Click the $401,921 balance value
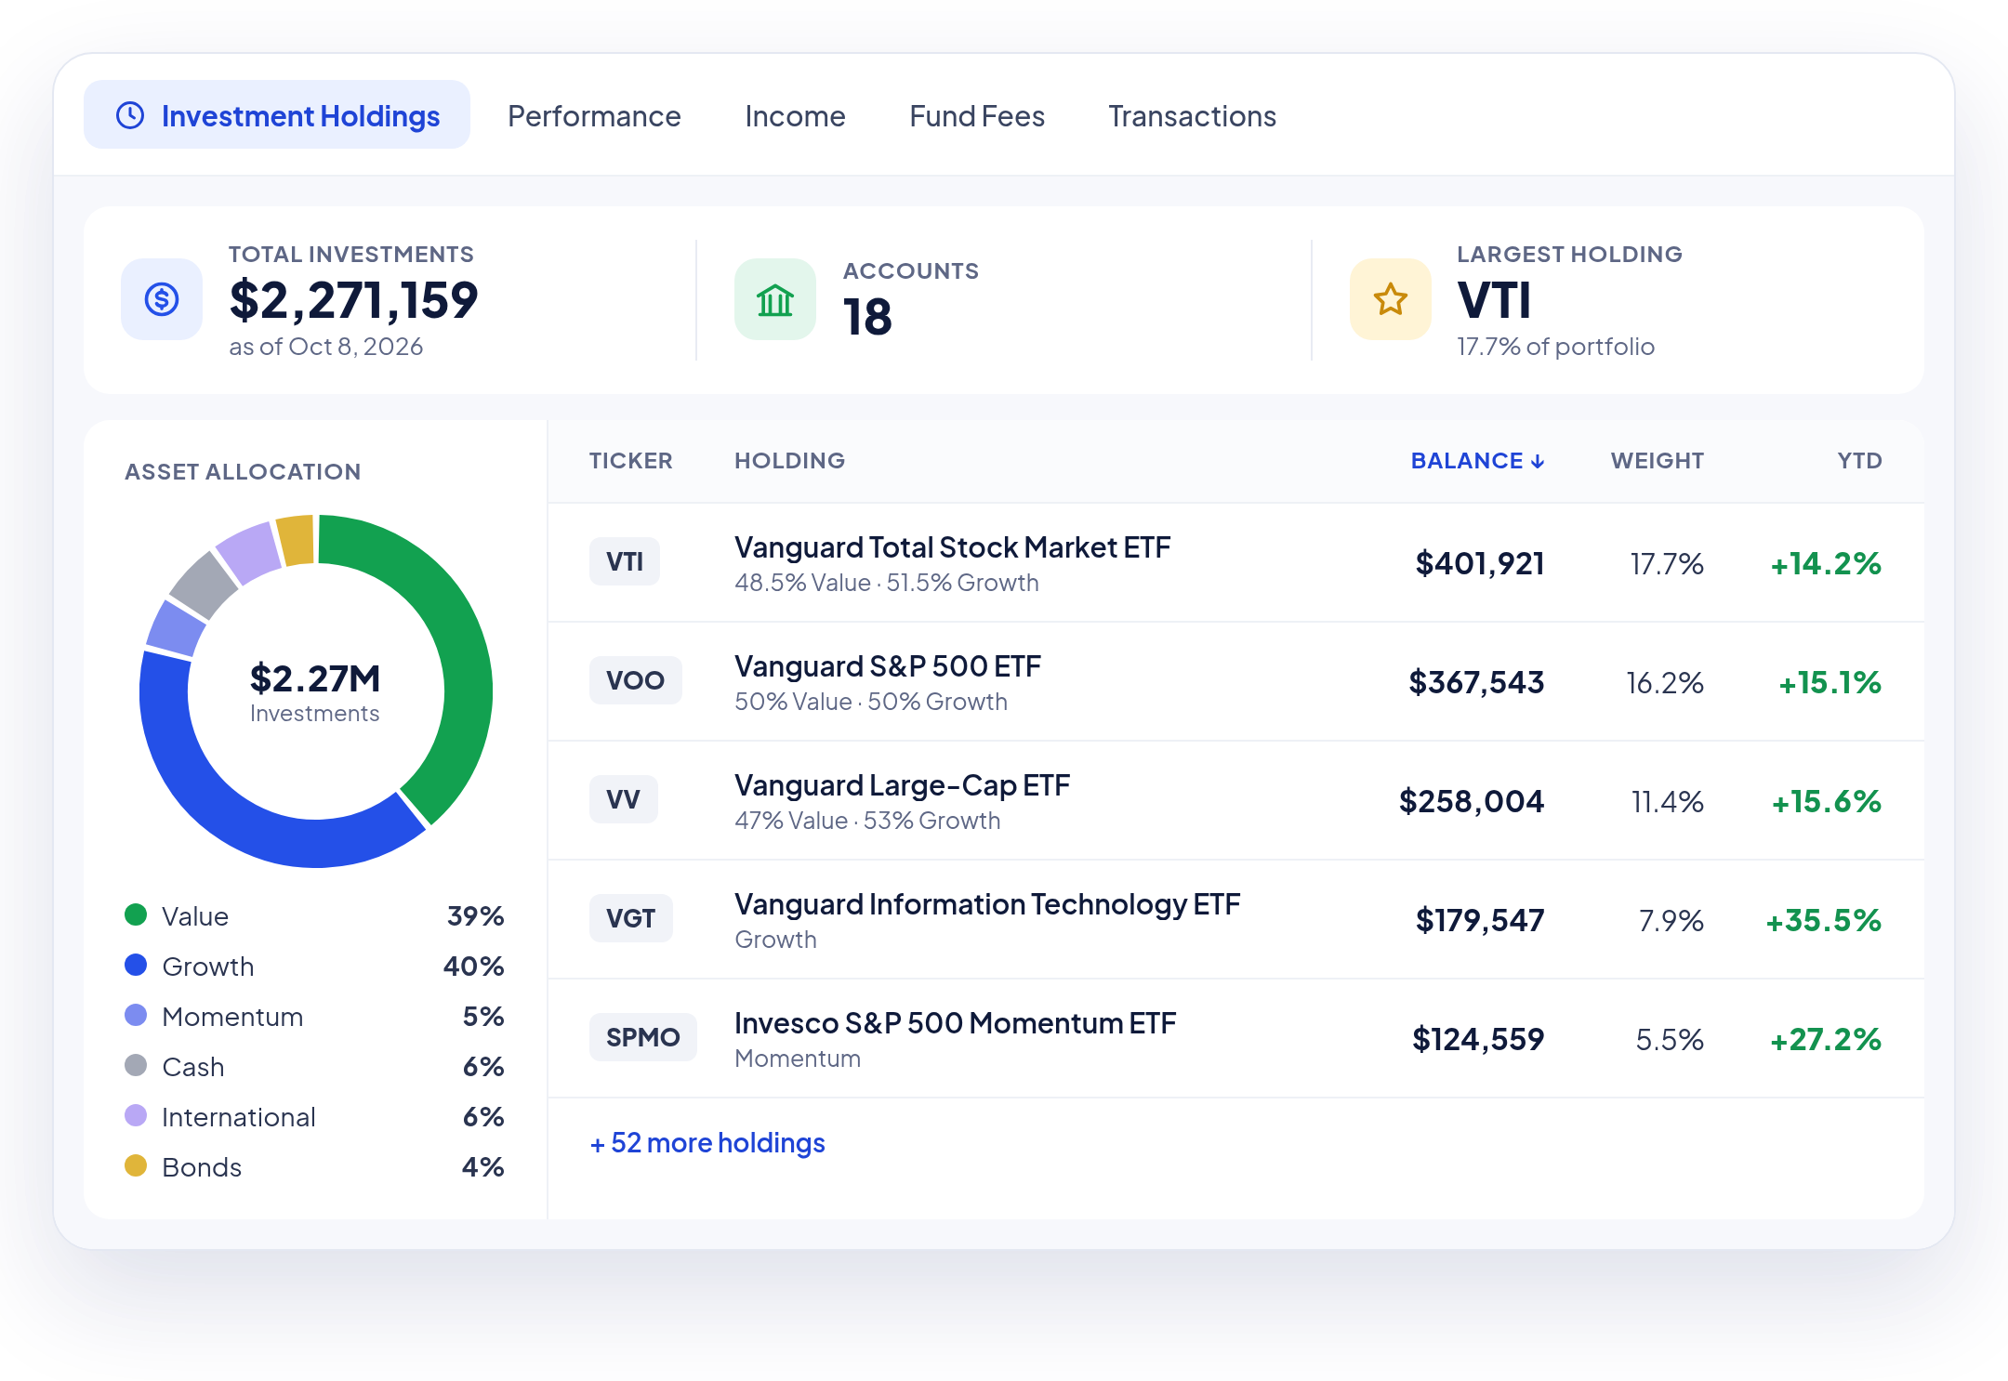2008x1381 pixels. pyautogui.click(x=1479, y=563)
